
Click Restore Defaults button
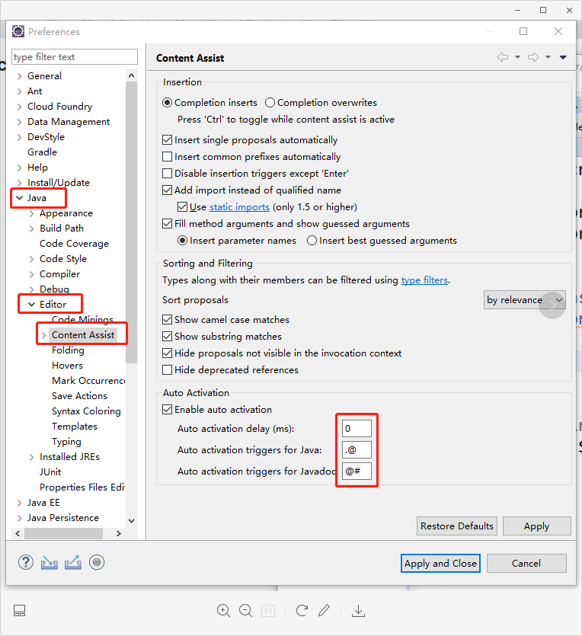point(457,526)
